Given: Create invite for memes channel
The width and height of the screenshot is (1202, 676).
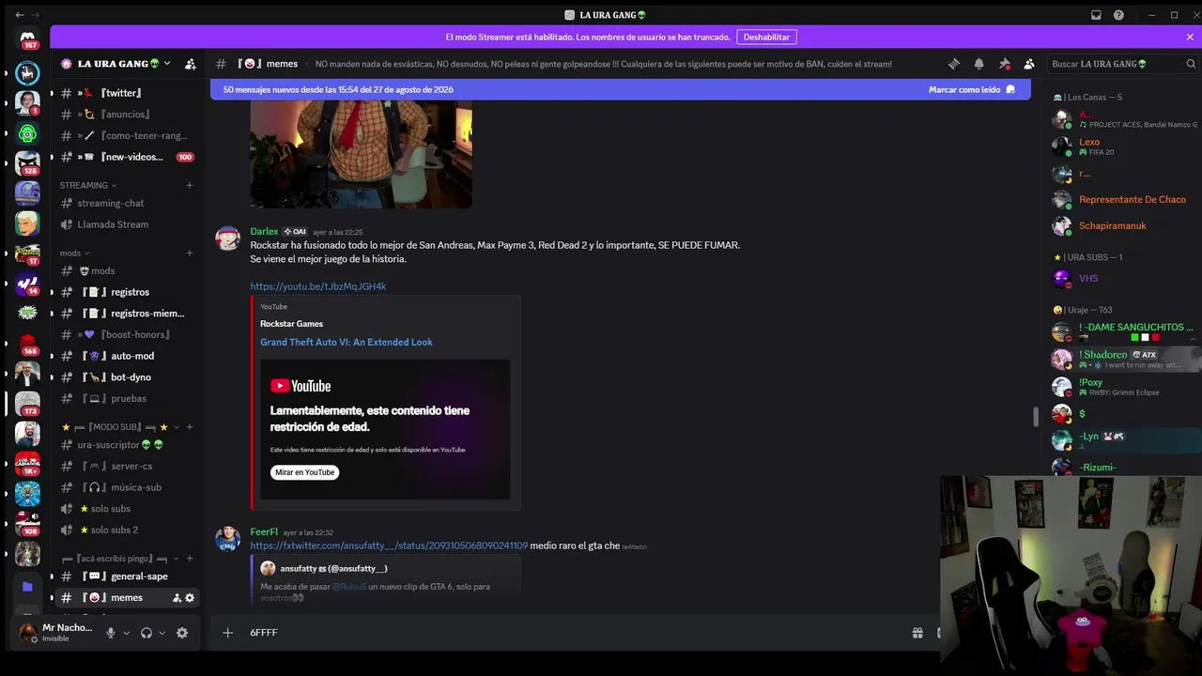Looking at the screenshot, I should pos(177,598).
